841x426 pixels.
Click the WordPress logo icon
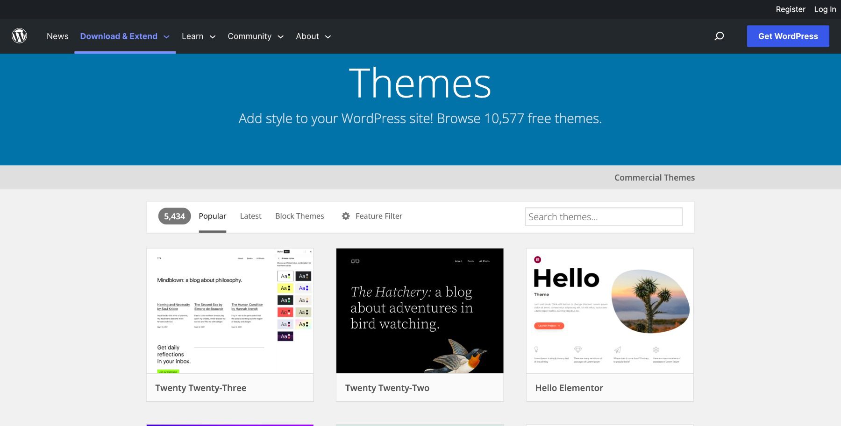coord(19,35)
